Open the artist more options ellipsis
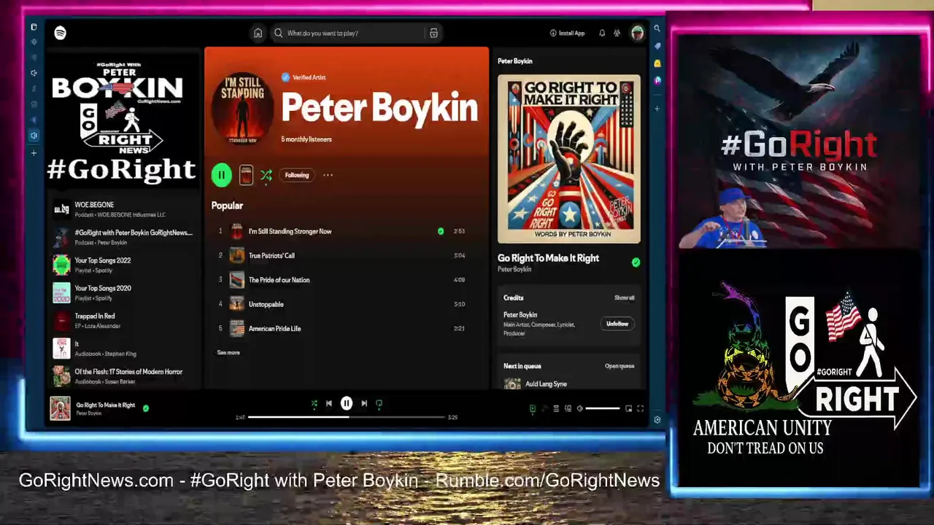The width and height of the screenshot is (934, 525). 328,175
